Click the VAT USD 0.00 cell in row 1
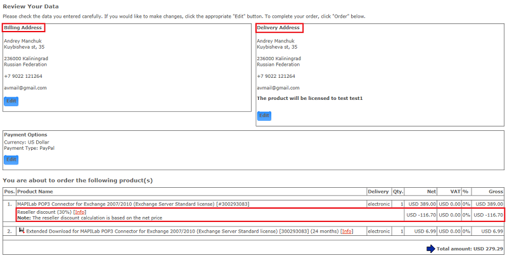507x258 pixels. tap(449, 204)
